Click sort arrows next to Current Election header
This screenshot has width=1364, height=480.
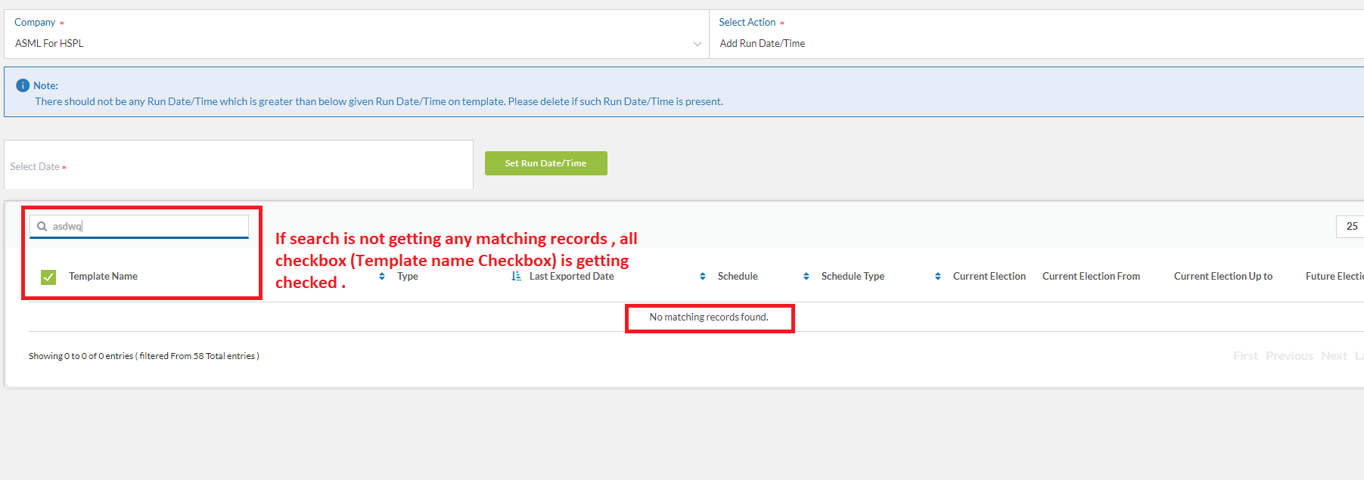coord(938,277)
